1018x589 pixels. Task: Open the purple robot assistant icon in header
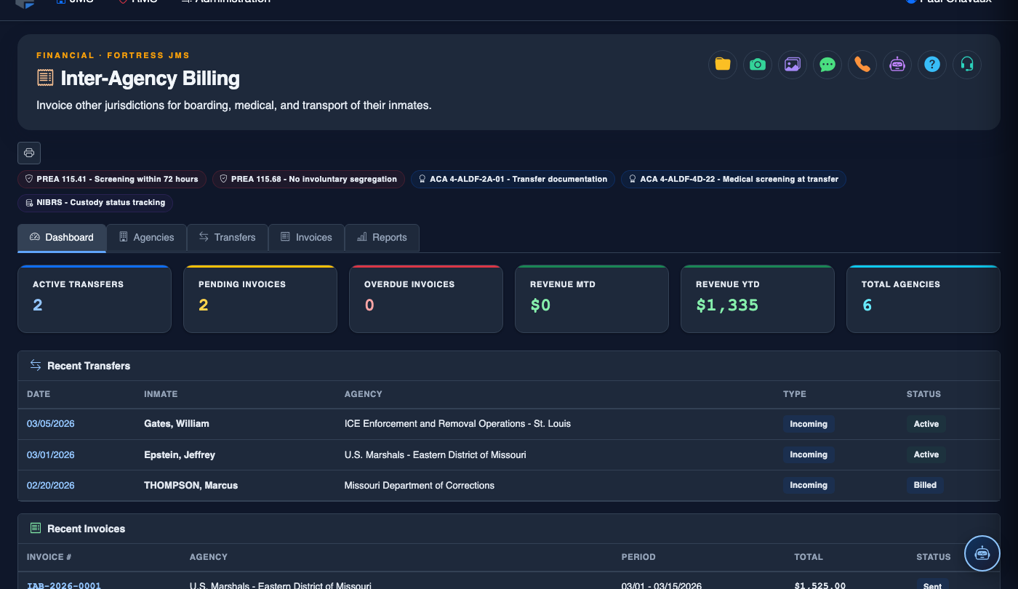coord(897,65)
